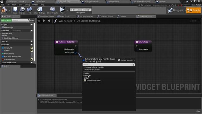Screen dimensions: 202x114
Task: Open the Event Graph tab
Action: (x=65, y=16)
